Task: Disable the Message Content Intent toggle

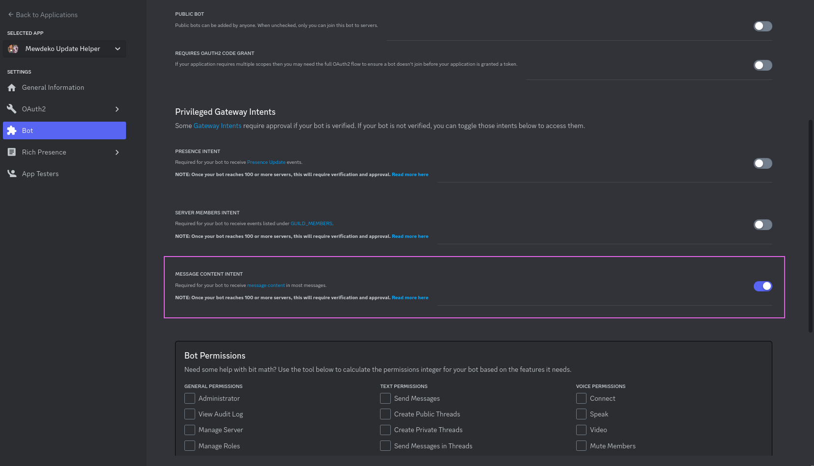Action: (x=763, y=286)
